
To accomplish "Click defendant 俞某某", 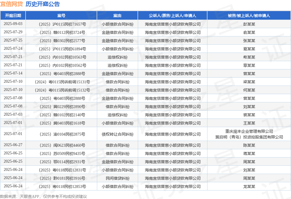I will (249, 32).
